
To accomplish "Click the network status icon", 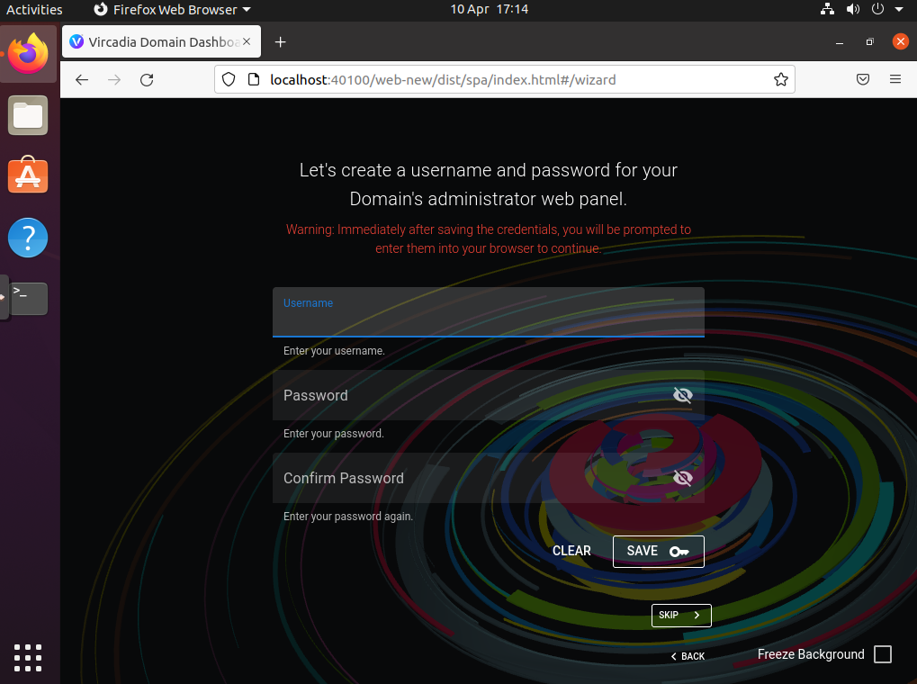I will [x=827, y=9].
